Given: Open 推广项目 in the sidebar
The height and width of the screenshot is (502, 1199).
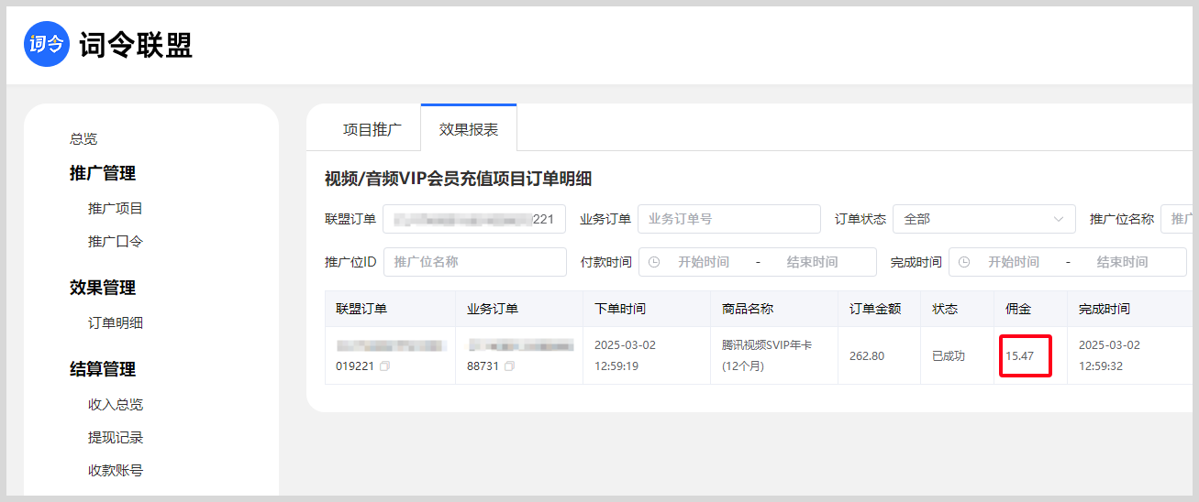Looking at the screenshot, I should (x=116, y=209).
